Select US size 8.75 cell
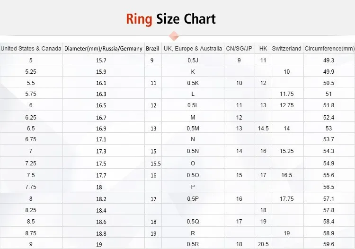 pyautogui.click(x=31, y=233)
